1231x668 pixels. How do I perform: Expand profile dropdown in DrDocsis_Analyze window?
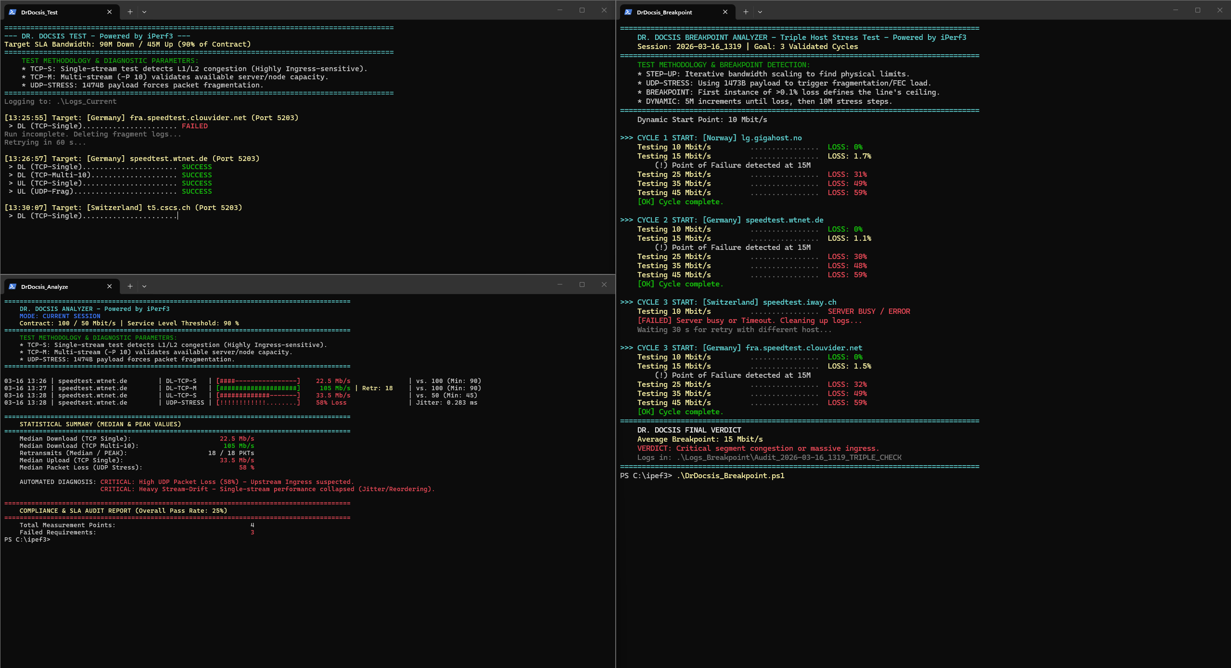(144, 286)
